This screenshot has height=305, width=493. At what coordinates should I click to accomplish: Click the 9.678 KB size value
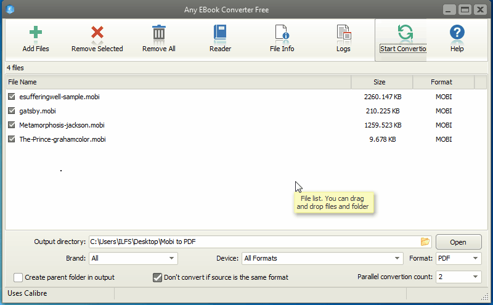tap(383, 139)
